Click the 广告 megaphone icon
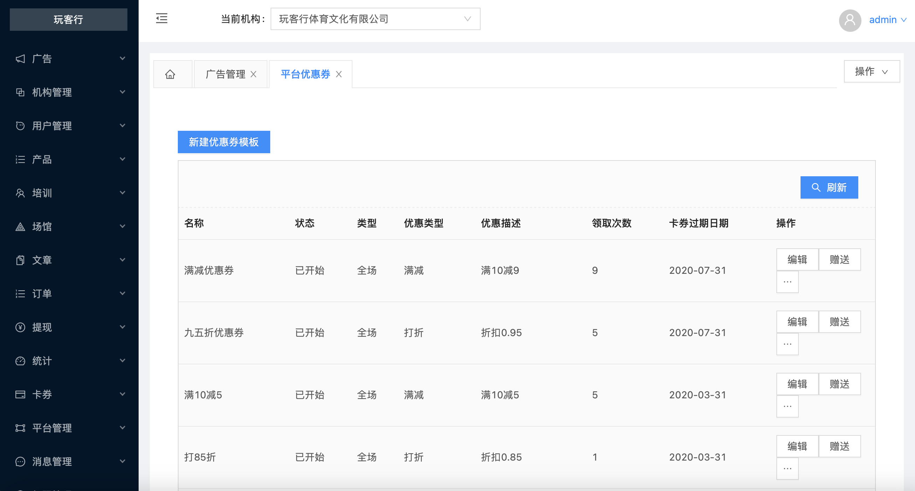915x491 pixels. (x=20, y=58)
